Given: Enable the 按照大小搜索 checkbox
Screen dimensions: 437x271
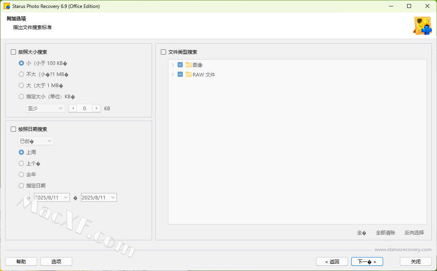Looking at the screenshot, I should coord(14,52).
